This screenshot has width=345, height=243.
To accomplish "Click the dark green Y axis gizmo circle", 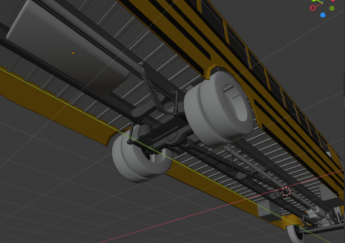I will [x=332, y=8].
